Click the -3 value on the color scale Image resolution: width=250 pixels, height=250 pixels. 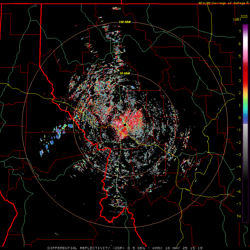click(x=239, y=155)
